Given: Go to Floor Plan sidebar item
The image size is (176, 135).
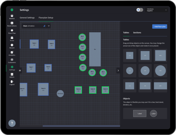Looking at the screenshot, I should pos(12,31).
